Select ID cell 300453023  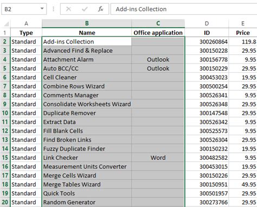207,77
